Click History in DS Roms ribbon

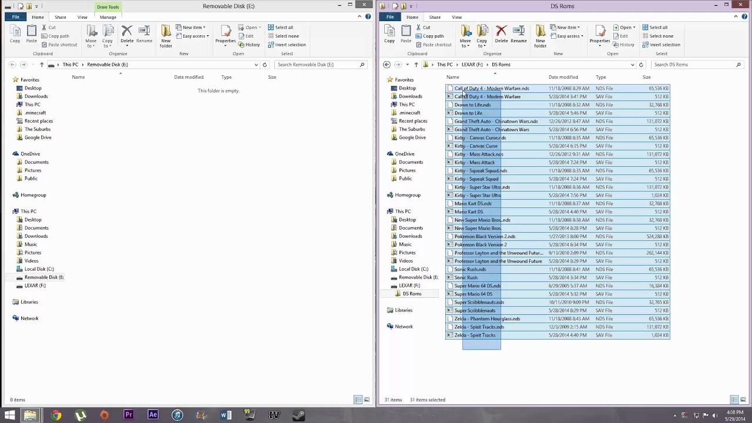(623, 45)
